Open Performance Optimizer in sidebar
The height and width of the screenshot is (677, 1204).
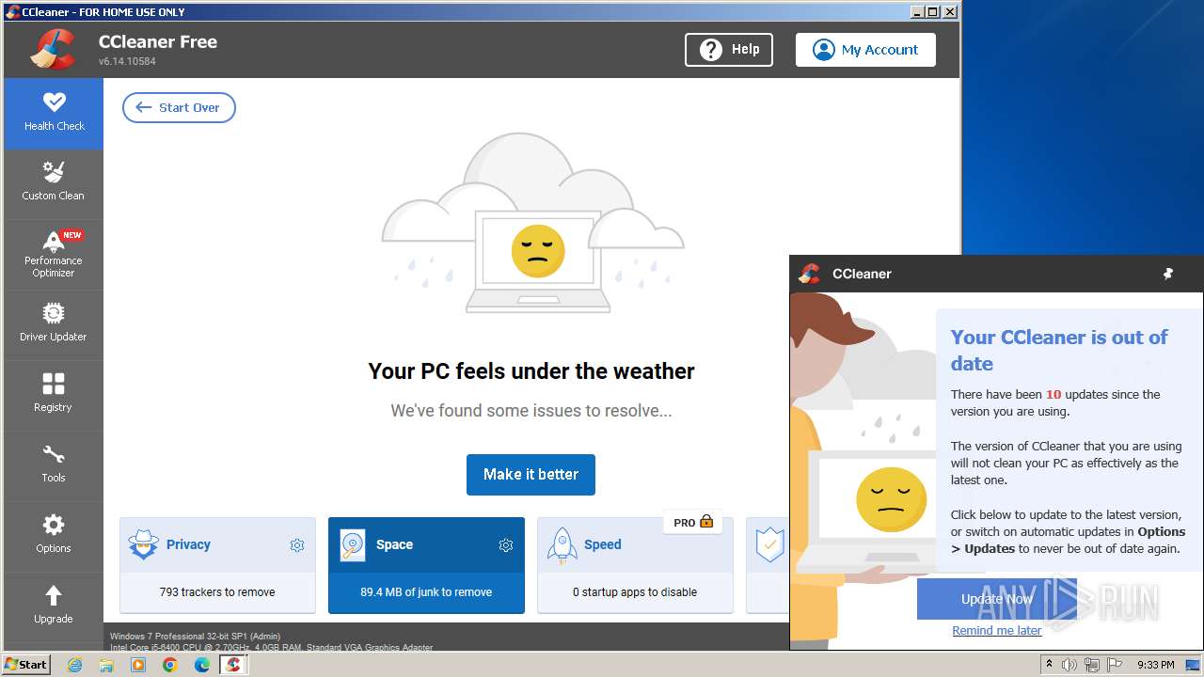click(54, 255)
